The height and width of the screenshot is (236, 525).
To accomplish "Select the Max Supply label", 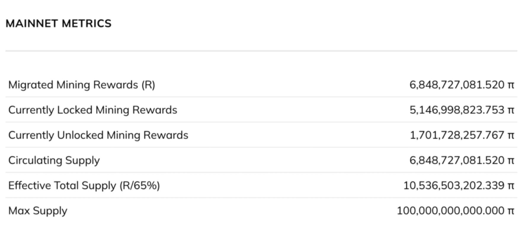I will tap(38, 211).
